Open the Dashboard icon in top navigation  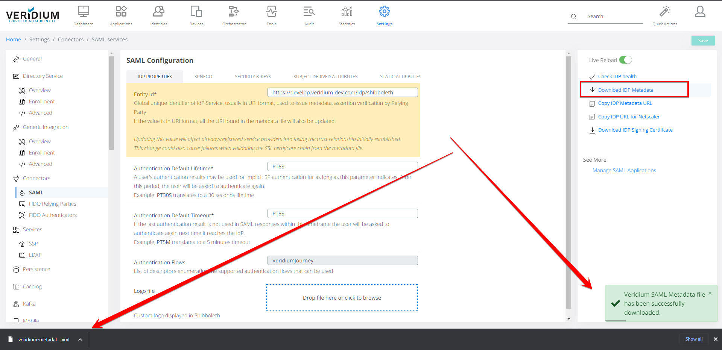83,12
